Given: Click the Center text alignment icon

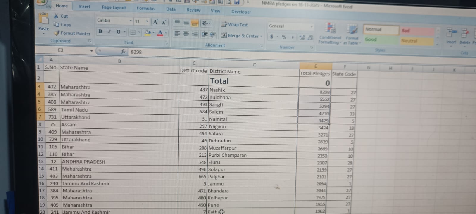Looking at the screenshot, I should click(186, 34).
